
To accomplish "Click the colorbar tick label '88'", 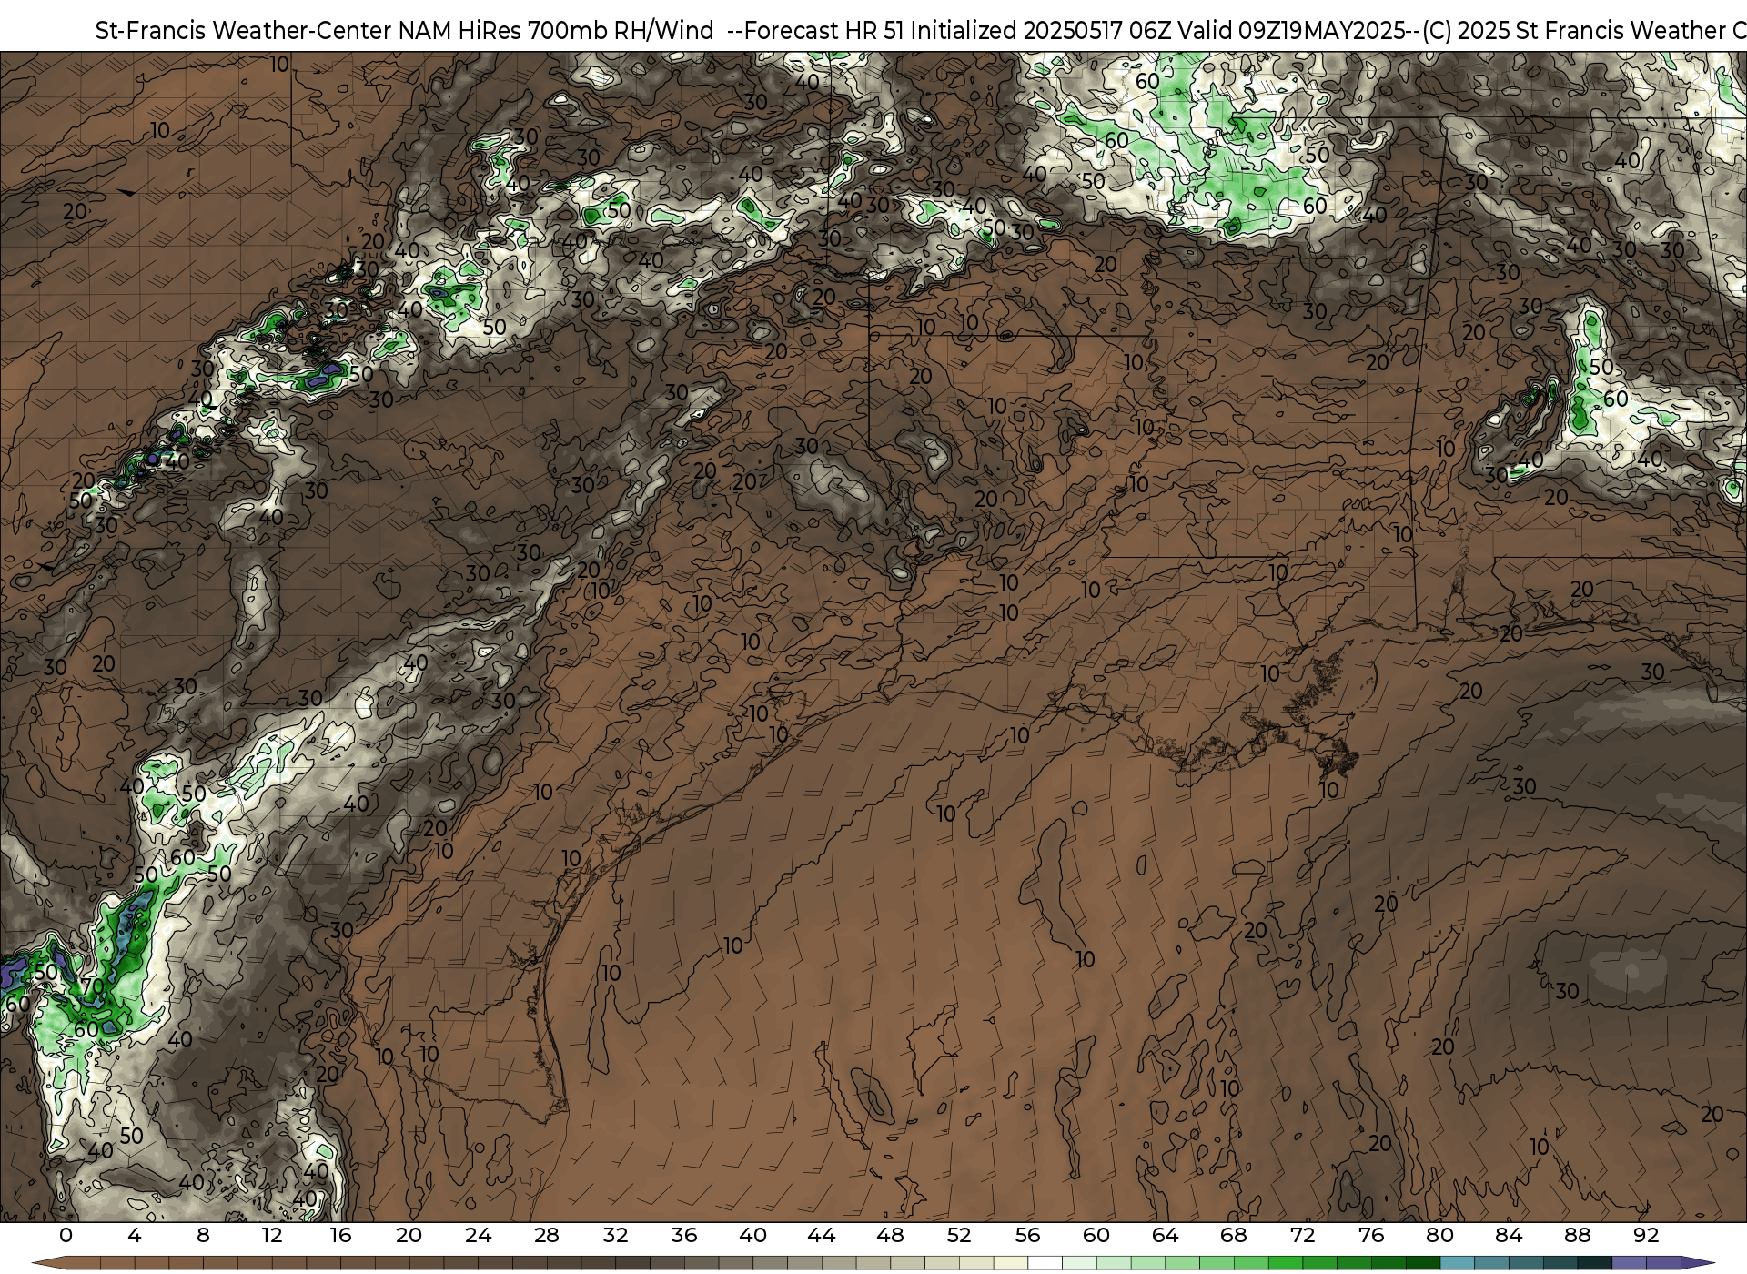I will (1577, 1236).
